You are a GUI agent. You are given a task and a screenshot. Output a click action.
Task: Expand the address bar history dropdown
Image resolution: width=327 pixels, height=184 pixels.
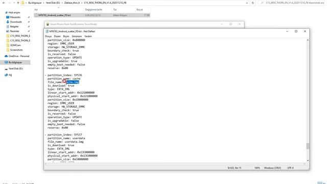(x=247, y=3)
